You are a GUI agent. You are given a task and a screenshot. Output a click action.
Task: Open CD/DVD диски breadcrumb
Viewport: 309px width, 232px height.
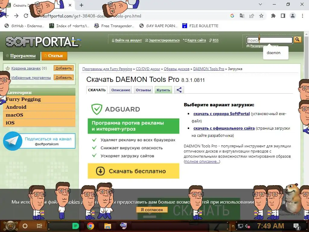[x=148, y=69]
